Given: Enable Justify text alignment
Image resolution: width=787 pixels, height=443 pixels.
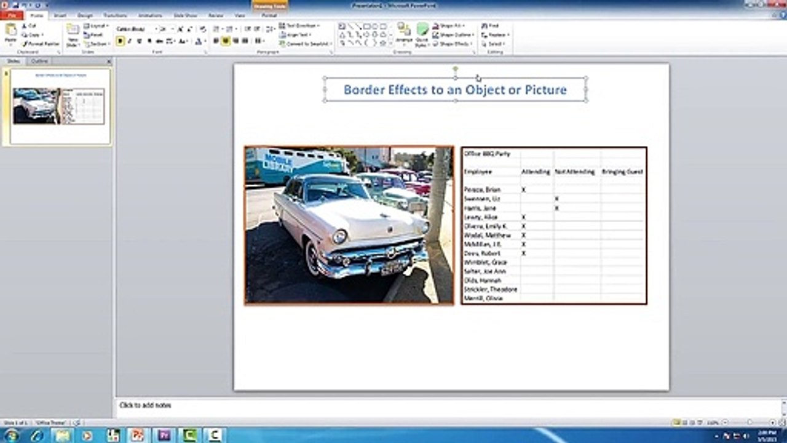Looking at the screenshot, I should point(245,41).
